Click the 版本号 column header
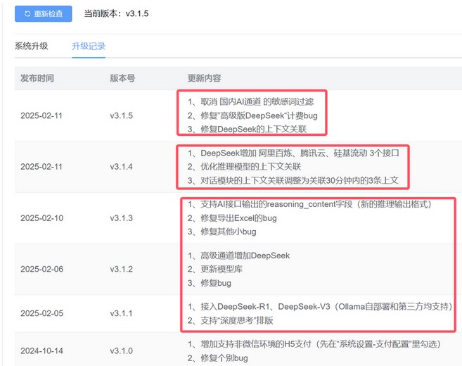Image resolution: width=462 pixels, height=366 pixels. pos(122,78)
